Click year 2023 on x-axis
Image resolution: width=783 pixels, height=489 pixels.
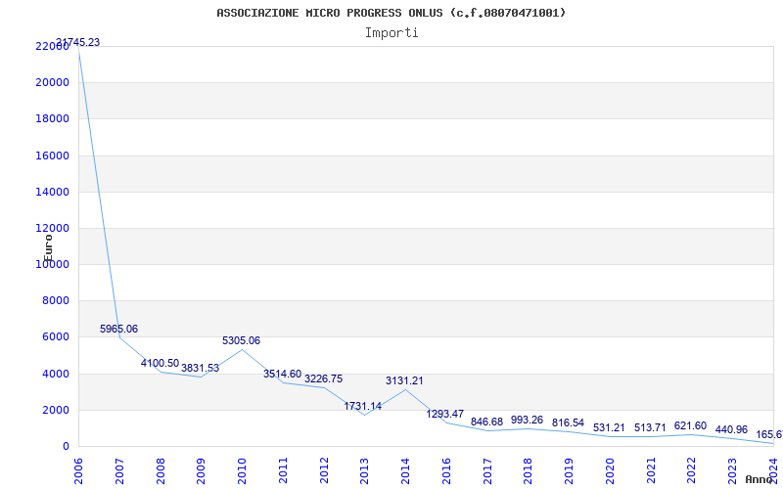click(732, 471)
